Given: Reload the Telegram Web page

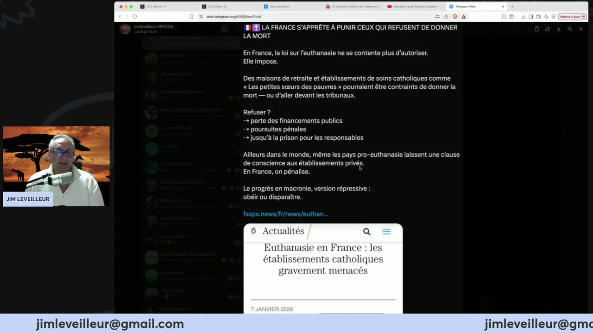Looking at the screenshot, I should point(135,17).
